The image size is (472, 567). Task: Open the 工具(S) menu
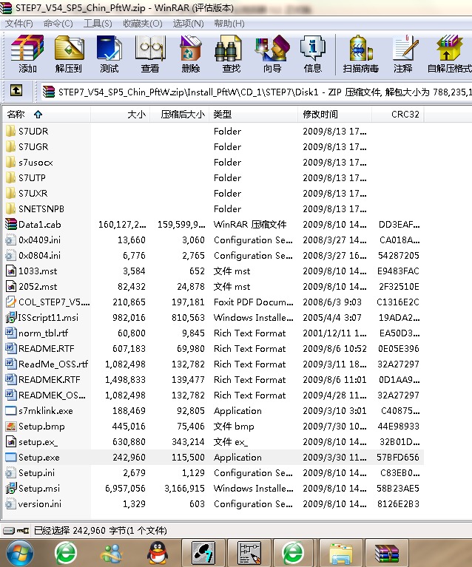click(98, 24)
